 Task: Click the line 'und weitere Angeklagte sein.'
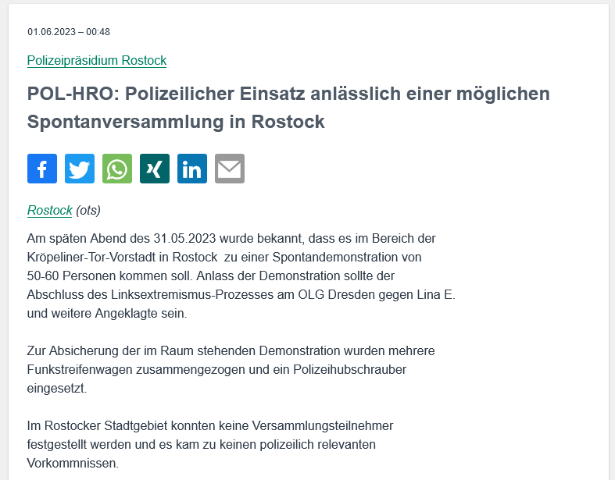tap(107, 314)
